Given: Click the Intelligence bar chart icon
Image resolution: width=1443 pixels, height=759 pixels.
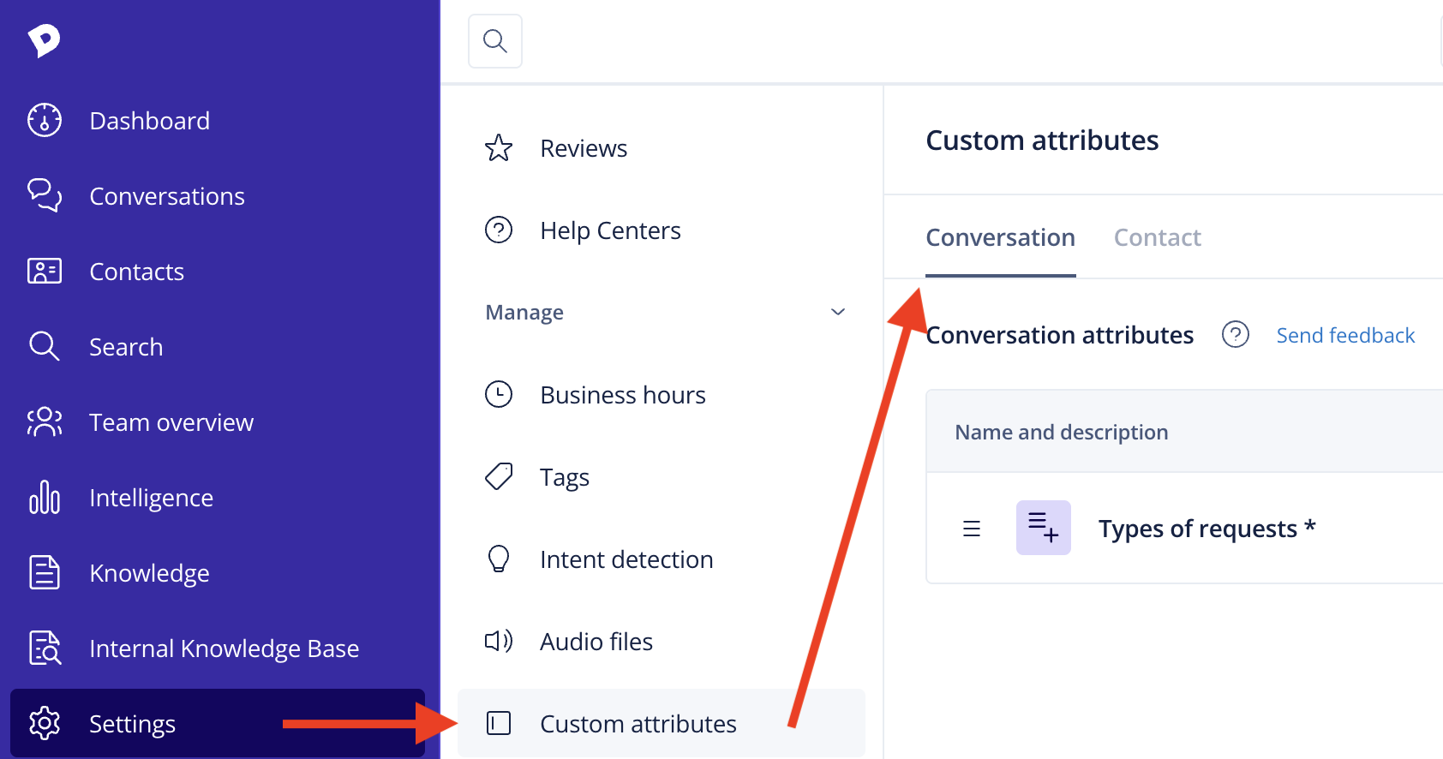Looking at the screenshot, I should [x=45, y=497].
